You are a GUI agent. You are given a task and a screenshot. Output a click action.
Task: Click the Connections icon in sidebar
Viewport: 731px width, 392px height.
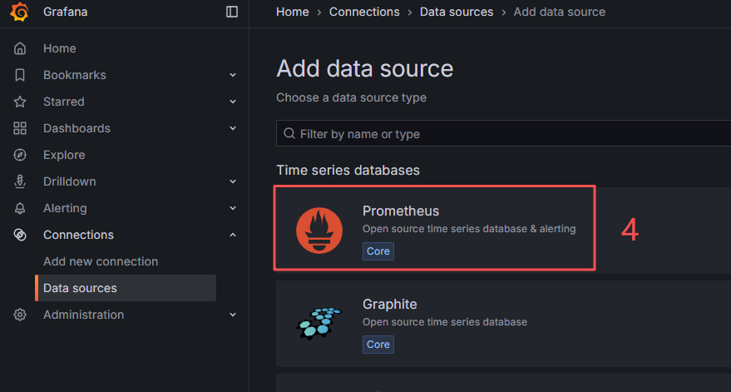[x=20, y=235]
